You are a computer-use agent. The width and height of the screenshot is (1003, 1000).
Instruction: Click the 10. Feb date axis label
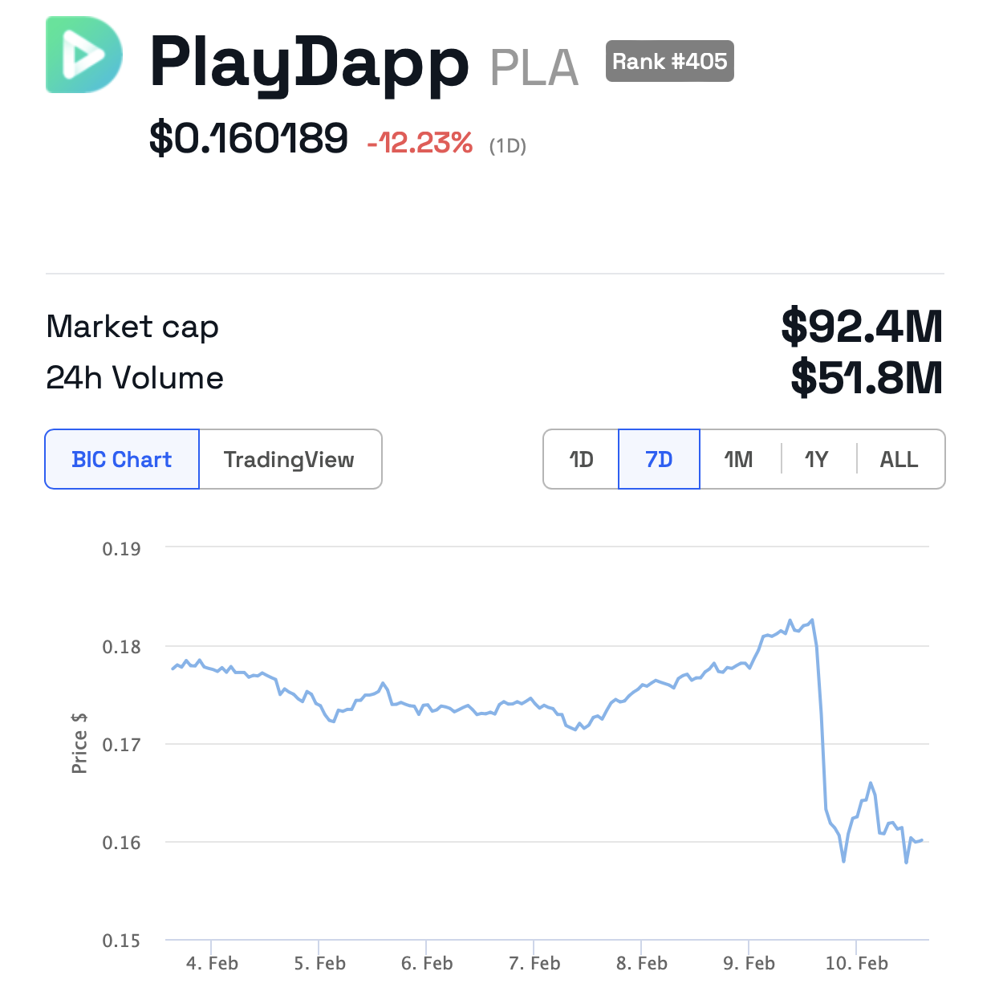(x=856, y=963)
